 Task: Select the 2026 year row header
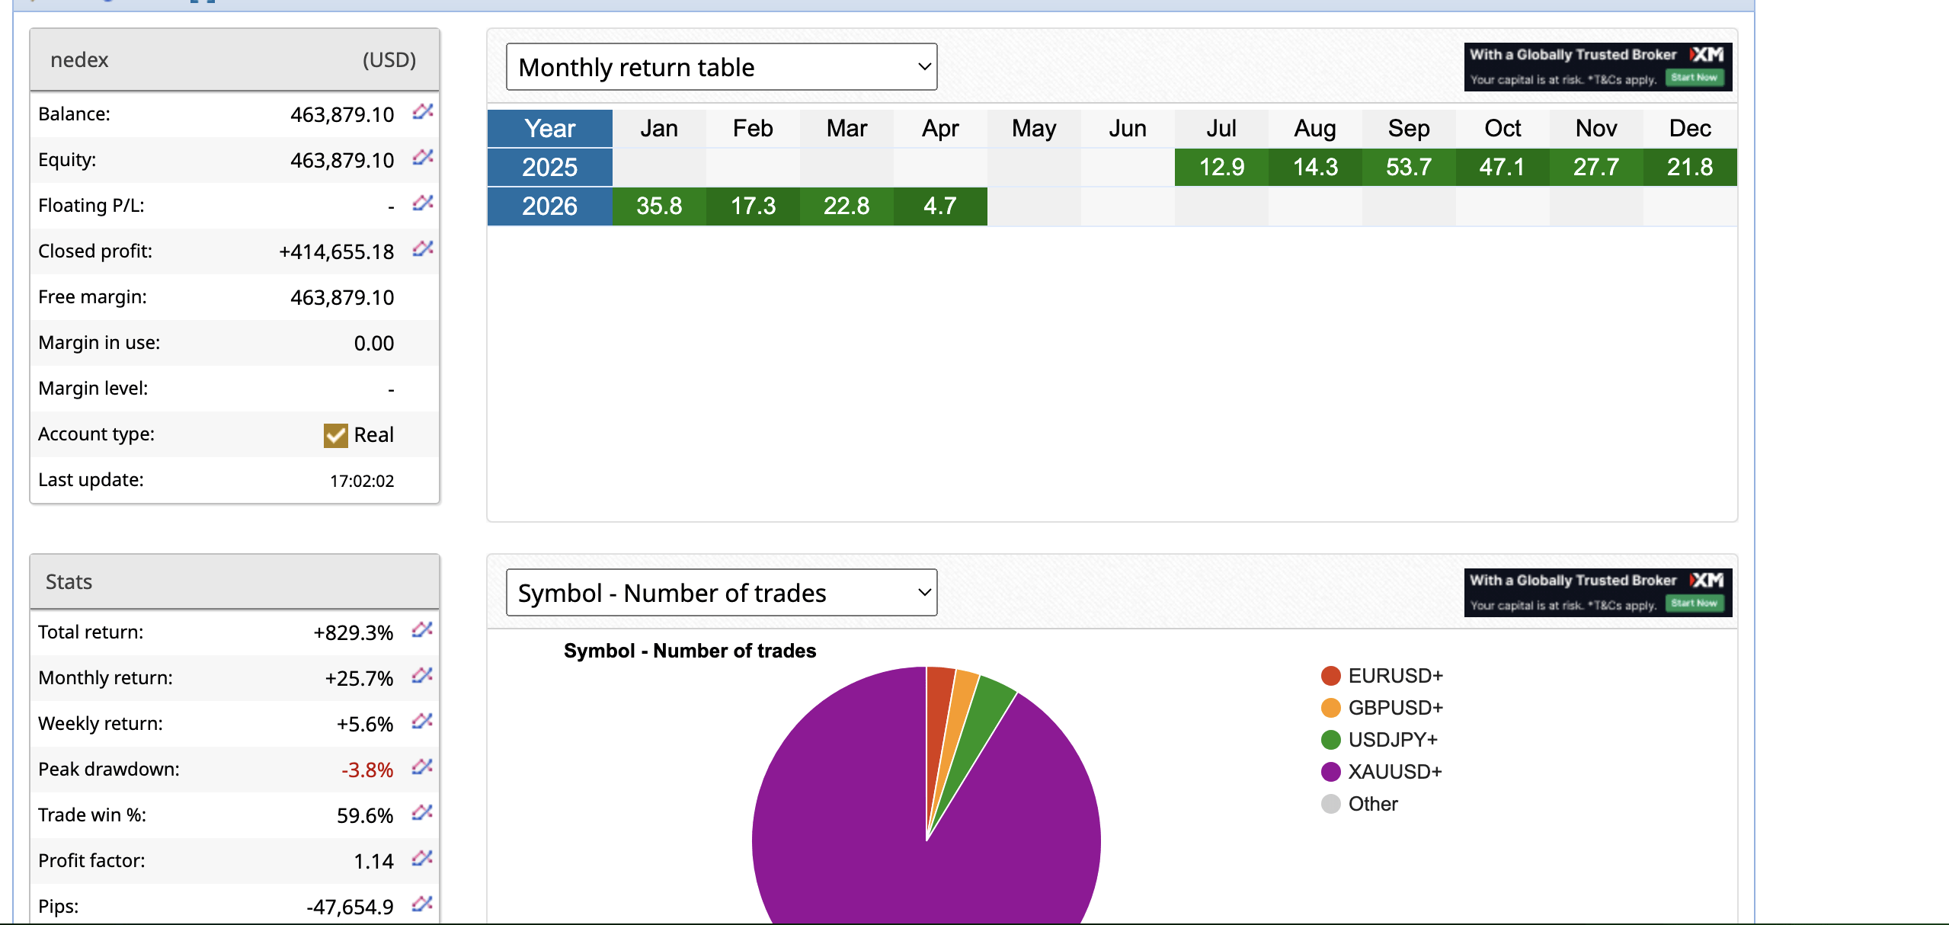[x=549, y=206]
